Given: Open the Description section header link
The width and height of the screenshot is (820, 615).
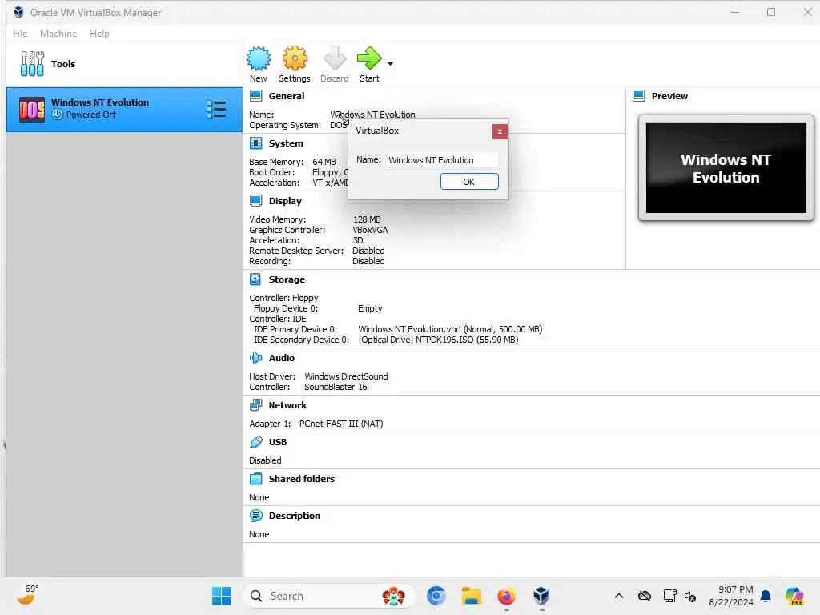Looking at the screenshot, I should click(x=295, y=516).
